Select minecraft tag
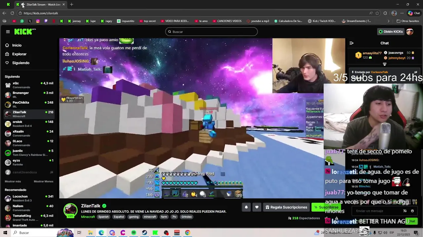This screenshot has height=237, width=423. [x=150, y=217]
